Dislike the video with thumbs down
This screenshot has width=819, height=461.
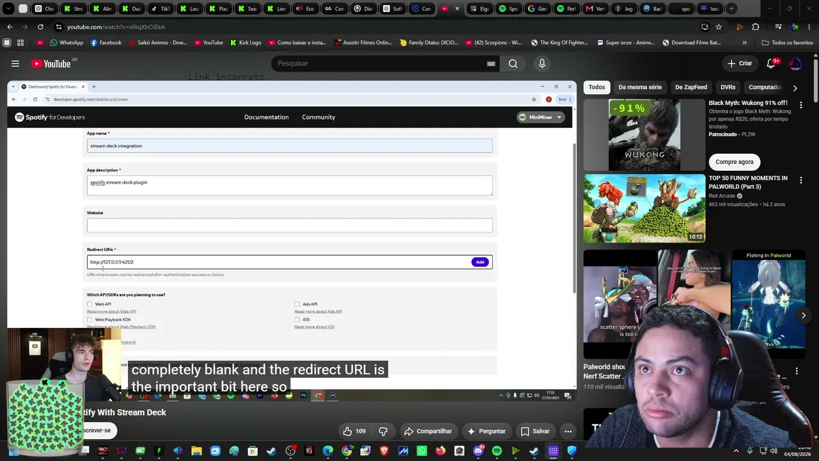(383, 431)
